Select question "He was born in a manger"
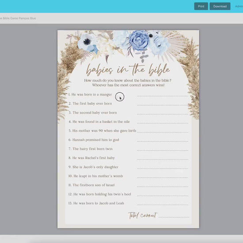Viewport: 243px width, 243px height. [x=90, y=95]
